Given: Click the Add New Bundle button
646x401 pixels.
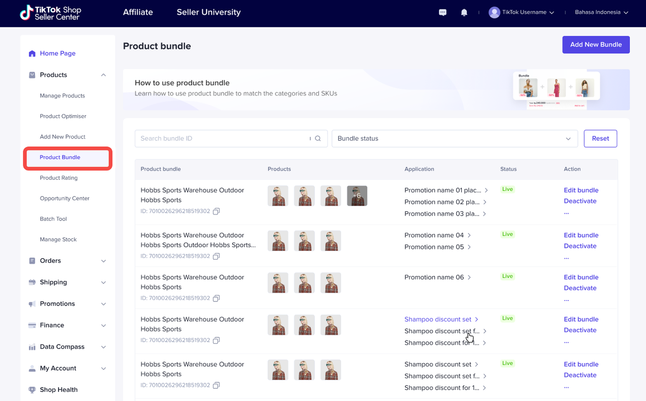Looking at the screenshot, I should (596, 44).
